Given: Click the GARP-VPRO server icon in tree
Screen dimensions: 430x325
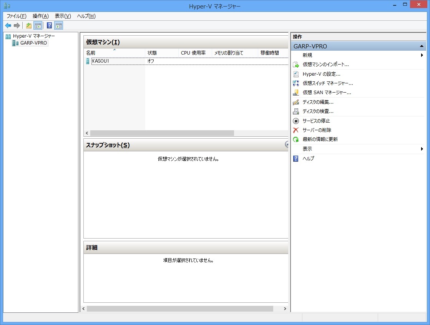Looking at the screenshot, I should click(15, 43).
